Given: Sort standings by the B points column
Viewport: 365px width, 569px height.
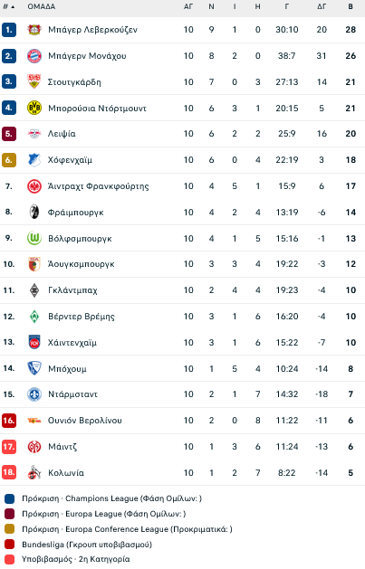Looking at the screenshot, I should [x=351, y=6].
